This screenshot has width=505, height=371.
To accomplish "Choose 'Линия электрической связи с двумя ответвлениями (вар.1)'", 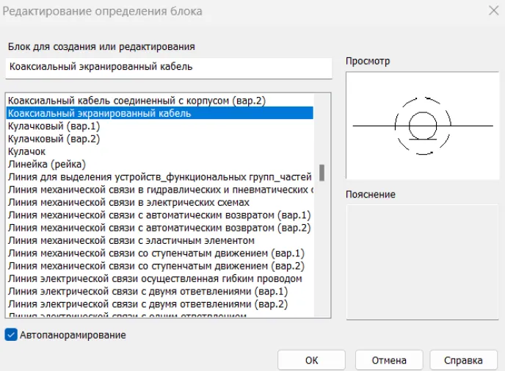I will pyautogui.click(x=148, y=291).
